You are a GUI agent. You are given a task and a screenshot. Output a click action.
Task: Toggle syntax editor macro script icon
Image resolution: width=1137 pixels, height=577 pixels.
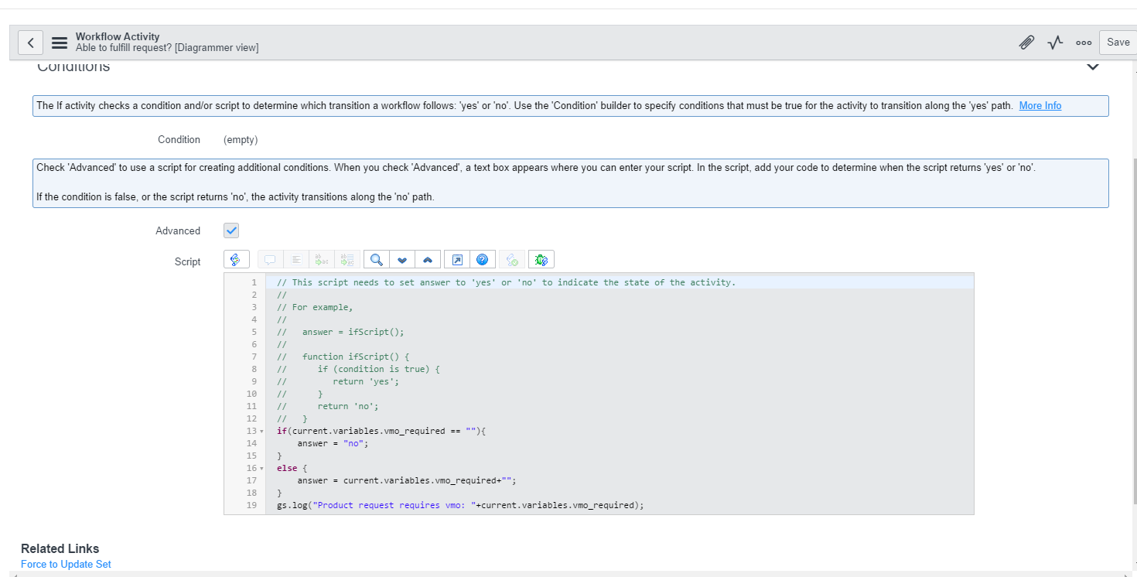pos(236,259)
